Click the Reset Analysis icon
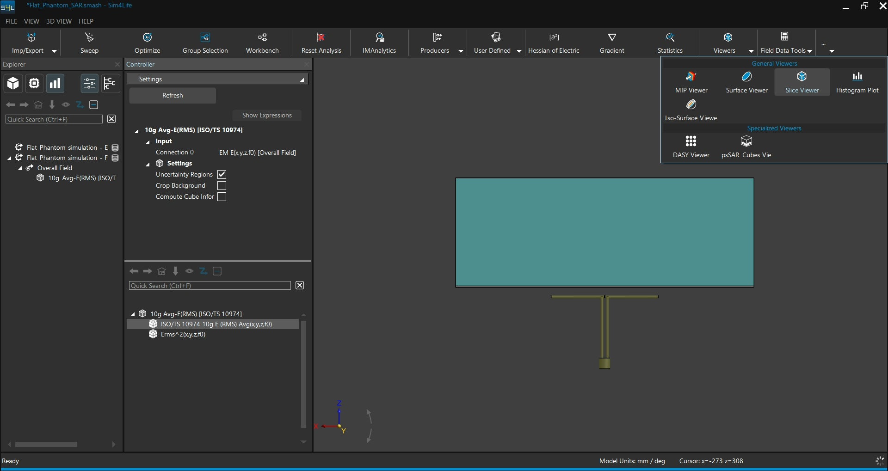 [x=321, y=37]
